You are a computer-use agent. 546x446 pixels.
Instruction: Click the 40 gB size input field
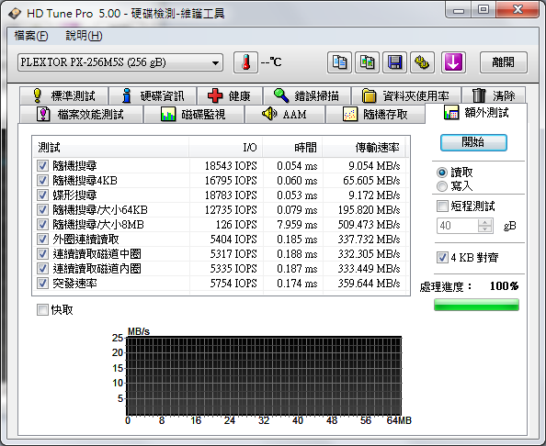457,226
